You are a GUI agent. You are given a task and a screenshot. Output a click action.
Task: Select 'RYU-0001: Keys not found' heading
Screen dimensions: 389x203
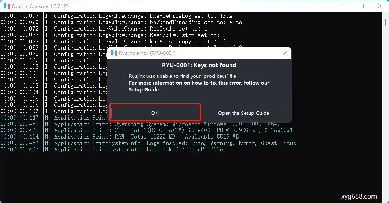[x=199, y=65]
